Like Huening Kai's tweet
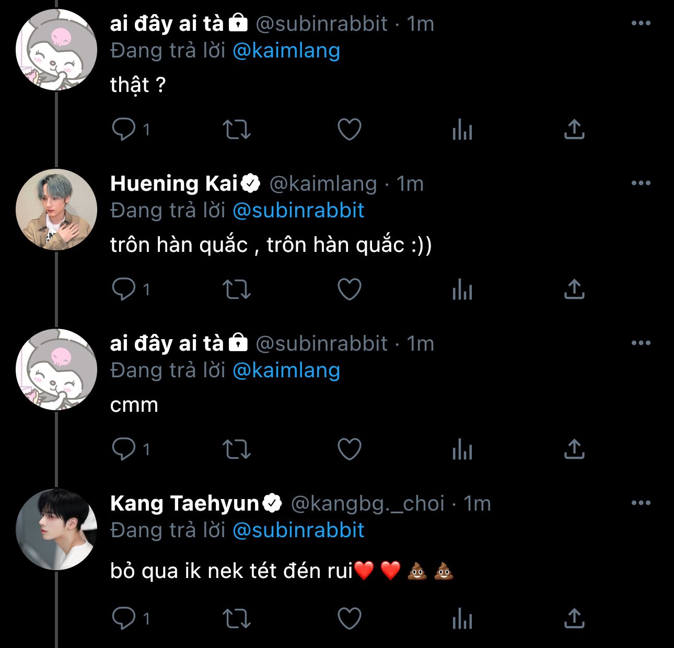Image resolution: width=674 pixels, height=648 pixels. coord(350,290)
